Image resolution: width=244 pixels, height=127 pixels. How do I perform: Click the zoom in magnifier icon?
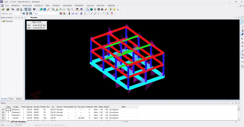click(69, 9)
